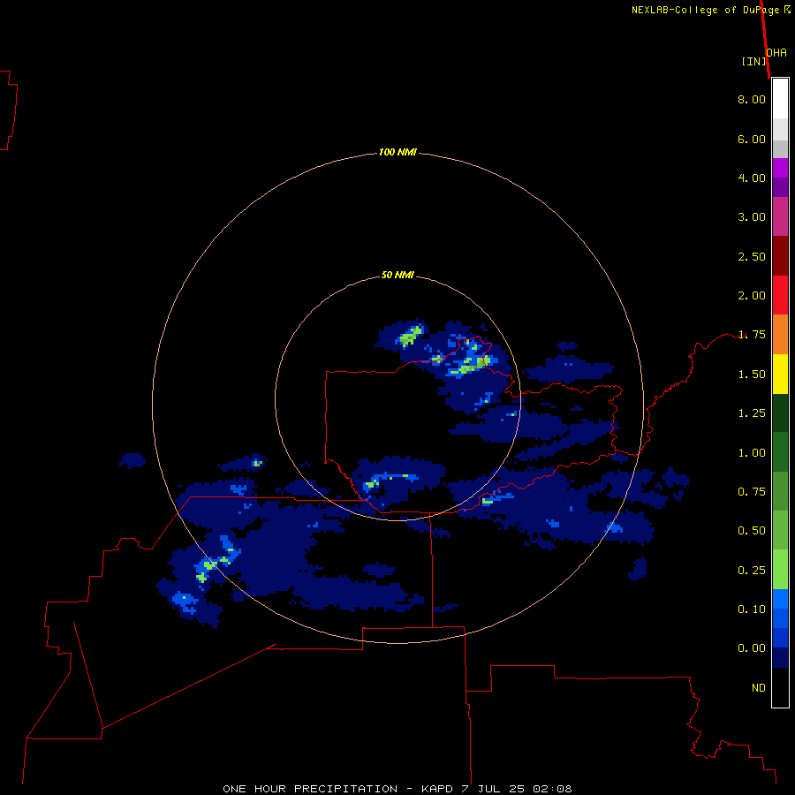The height and width of the screenshot is (795, 795).
Task: Click the 0.00 legend value
Action: [752, 648]
